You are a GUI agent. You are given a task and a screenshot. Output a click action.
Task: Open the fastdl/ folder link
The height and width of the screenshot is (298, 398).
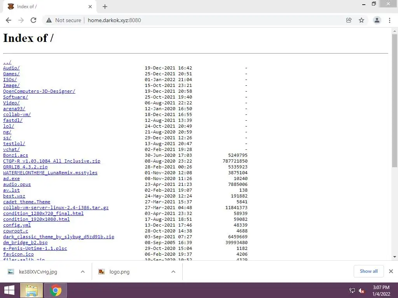click(x=13, y=120)
